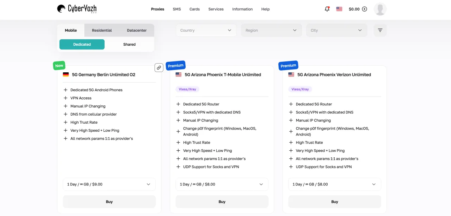
Task: Expand the Country dropdown
Action: [x=206, y=30]
